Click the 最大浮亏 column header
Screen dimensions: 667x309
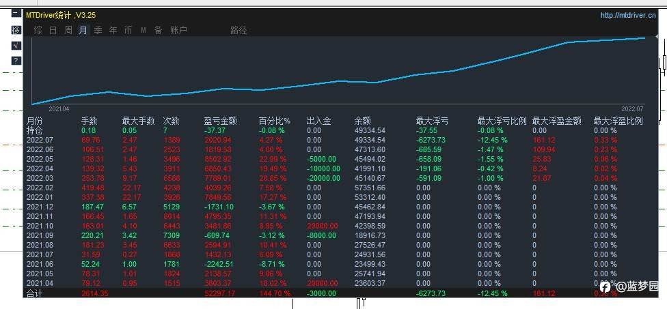point(432,121)
